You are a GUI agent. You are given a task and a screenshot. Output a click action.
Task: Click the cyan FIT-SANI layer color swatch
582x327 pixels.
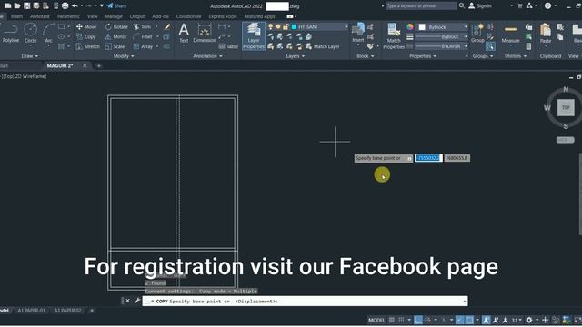(294, 26)
